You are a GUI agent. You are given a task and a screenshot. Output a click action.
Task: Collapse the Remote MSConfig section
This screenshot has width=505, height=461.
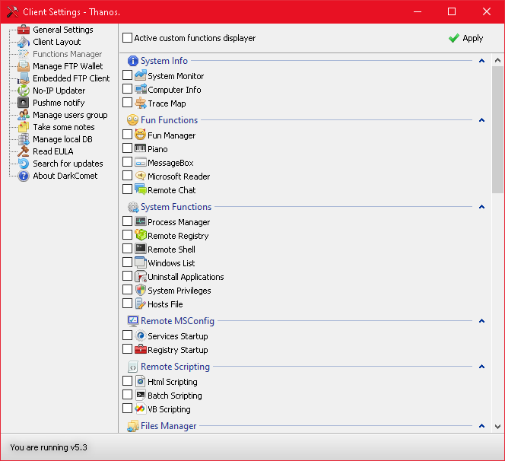(x=482, y=321)
